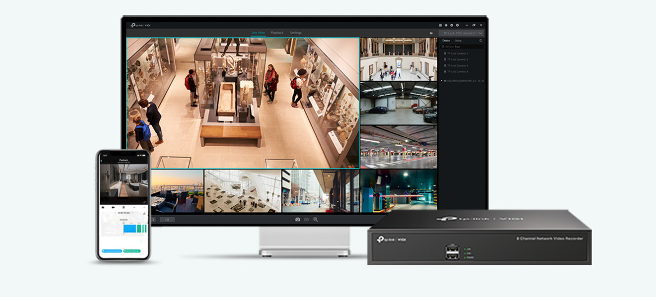The height and width of the screenshot is (297, 656).
Task: Select TP-Link Camera 4 in device list
Action: coord(455,72)
